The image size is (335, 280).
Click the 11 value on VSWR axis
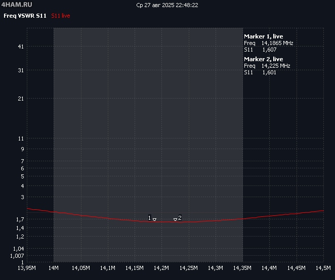pyautogui.click(x=21, y=138)
